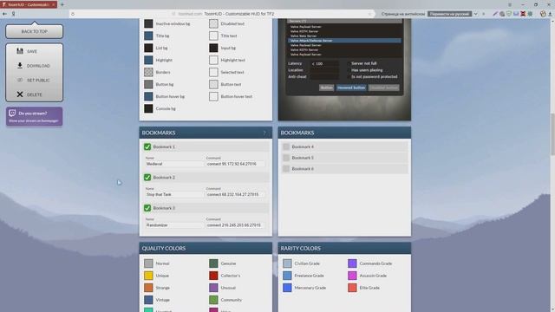Click the Delete X icon
The height and width of the screenshot is (312, 555).
20,94
